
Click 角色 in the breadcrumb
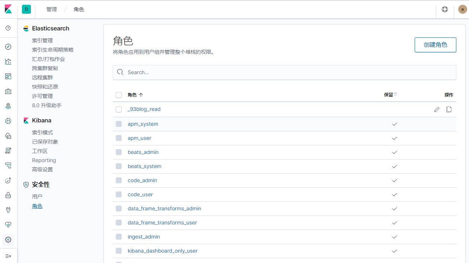(x=79, y=9)
